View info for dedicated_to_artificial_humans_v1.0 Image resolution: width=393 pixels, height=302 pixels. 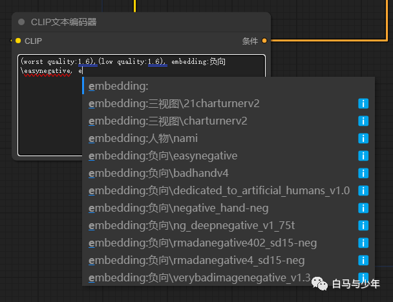[363, 190]
